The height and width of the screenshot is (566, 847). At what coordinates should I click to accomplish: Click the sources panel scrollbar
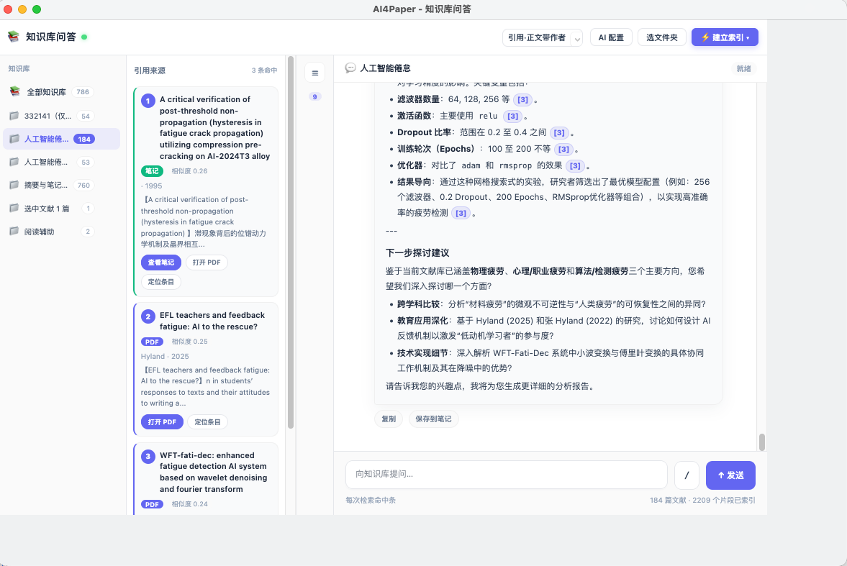(x=291, y=243)
